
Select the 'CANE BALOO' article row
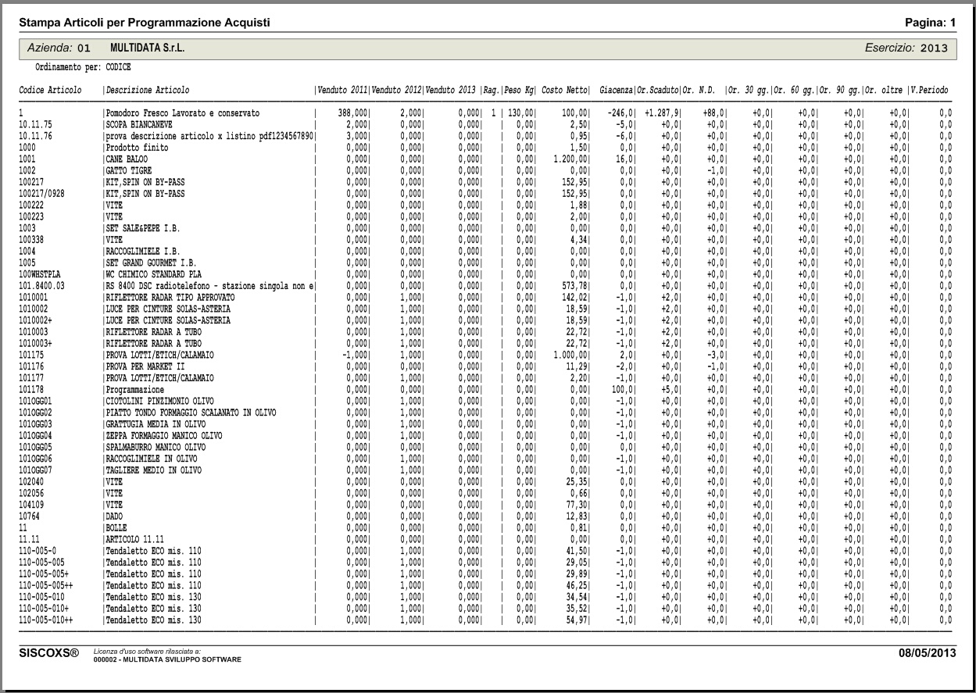[x=485, y=159]
